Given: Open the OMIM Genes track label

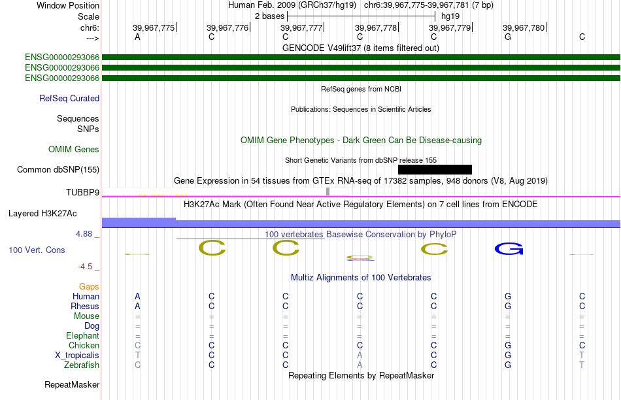Looking at the screenshot, I should click(x=73, y=149).
